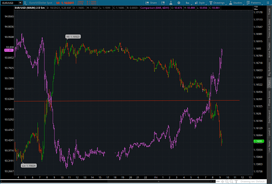Click the EUR/USD (MARK) 2 D 5m title
Viewport: 272px width, 184px height.
point(30,8)
